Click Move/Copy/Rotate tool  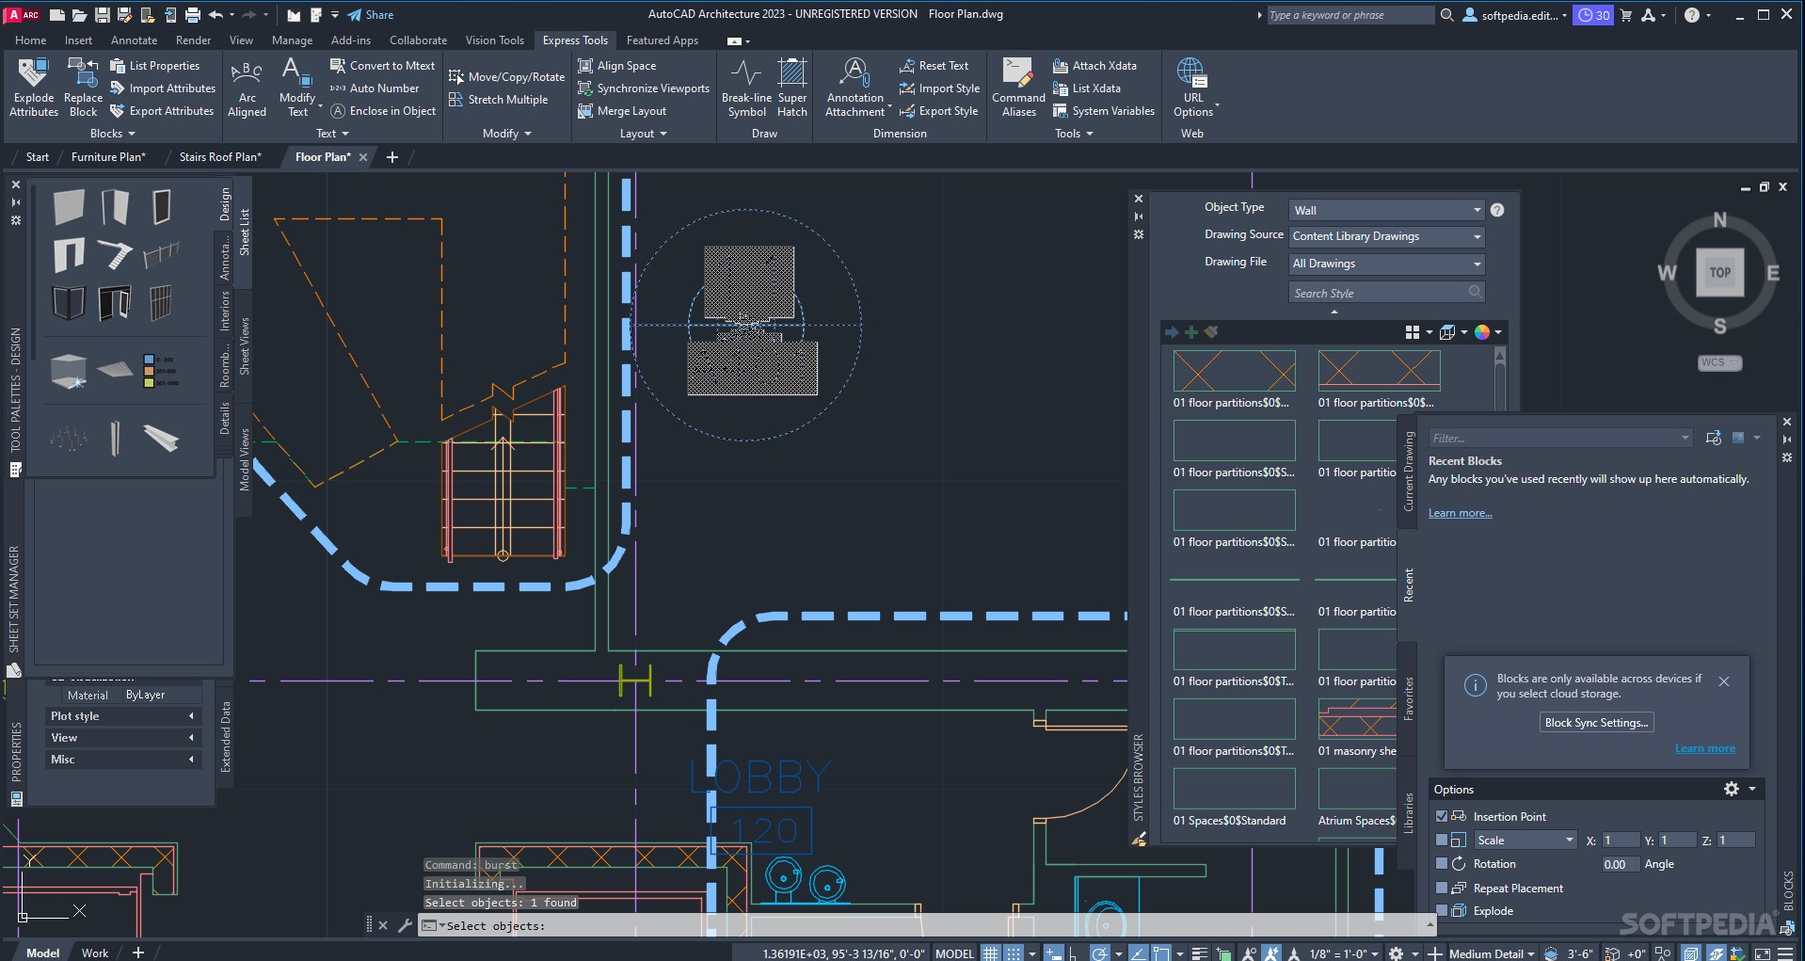click(x=506, y=77)
